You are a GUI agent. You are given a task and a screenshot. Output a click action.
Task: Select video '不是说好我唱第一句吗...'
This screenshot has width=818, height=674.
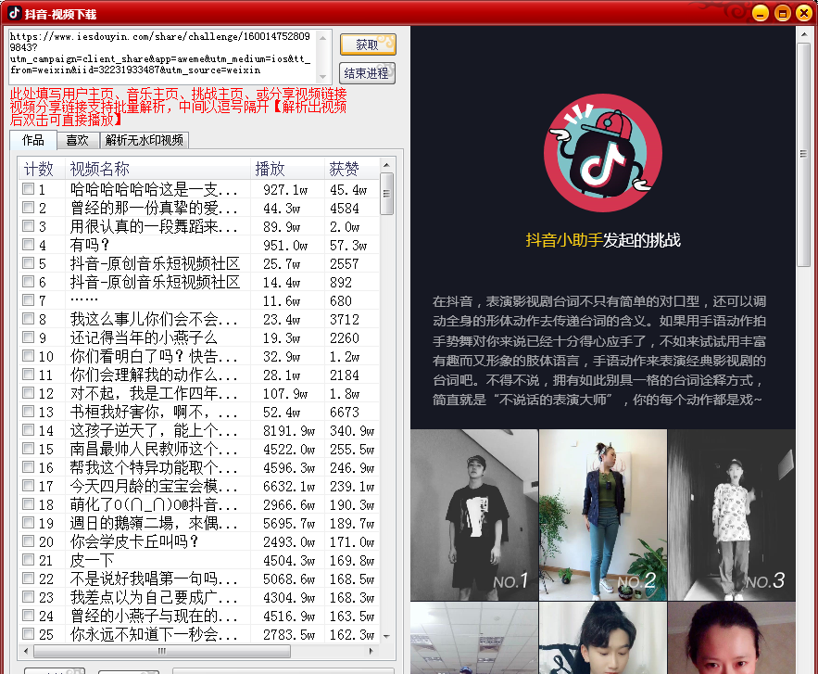click(154, 579)
